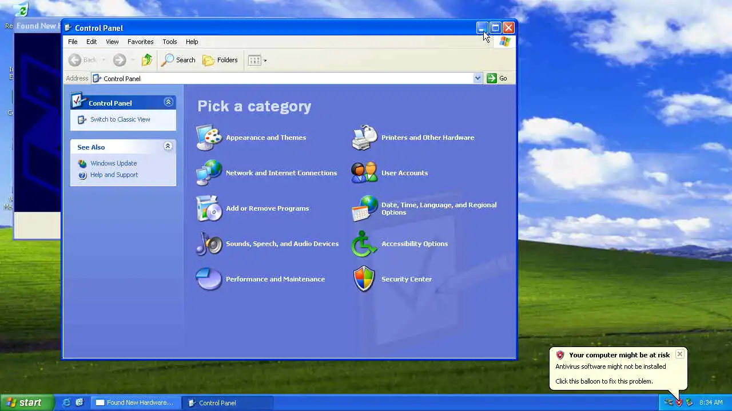Click Date, Time, Language, Regional Options icon
This screenshot has height=411, width=732.
point(365,208)
